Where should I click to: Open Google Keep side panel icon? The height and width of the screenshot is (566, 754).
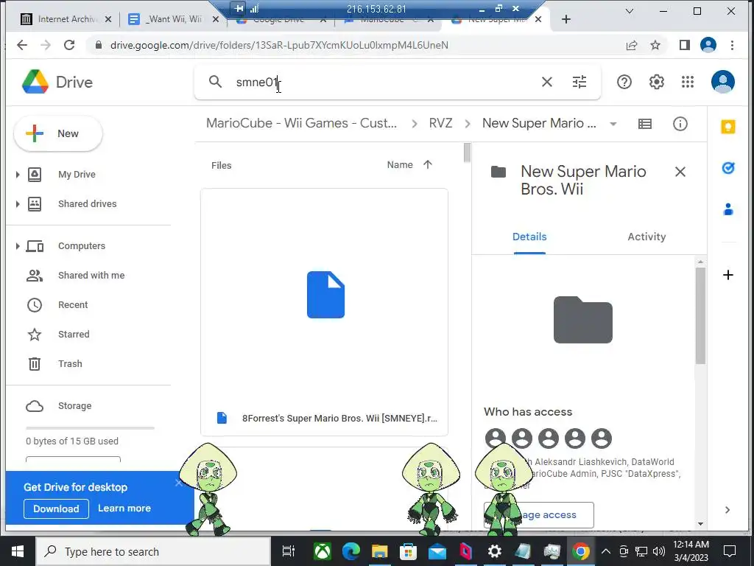click(728, 127)
